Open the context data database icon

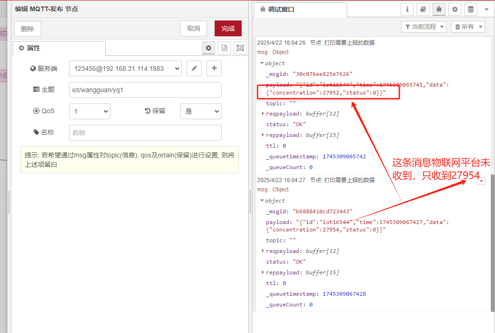click(x=470, y=9)
